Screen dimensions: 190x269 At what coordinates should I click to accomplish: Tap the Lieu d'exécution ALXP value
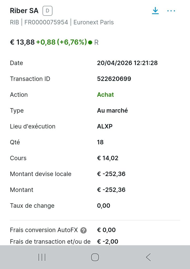(x=105, y=126)
